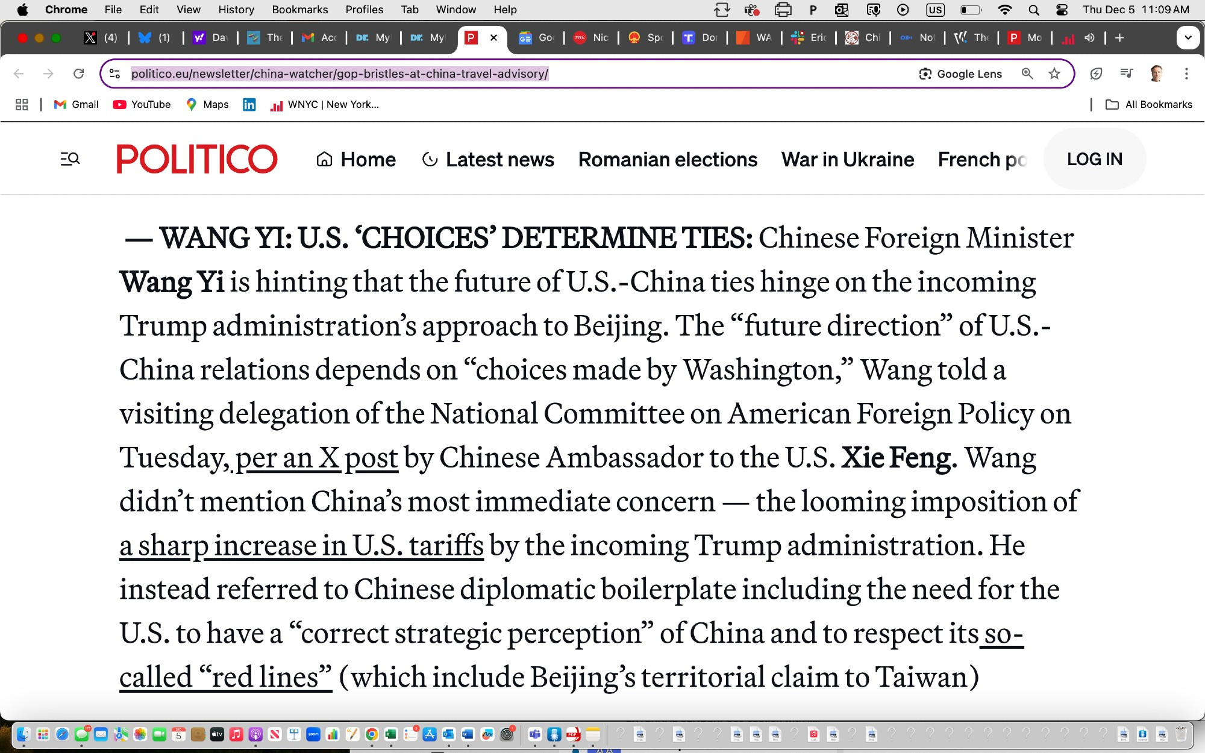Viewport: 1205px width, 753px height.
Task: Switch to the Gmail tab labeled Acc
Action: [319, 37]
